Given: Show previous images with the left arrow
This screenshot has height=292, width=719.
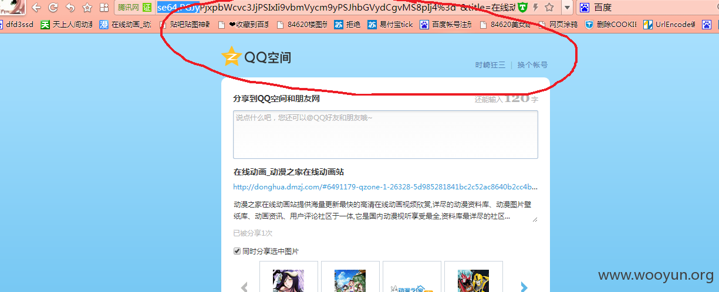Looking at the screenshot, I should [245, 287].
